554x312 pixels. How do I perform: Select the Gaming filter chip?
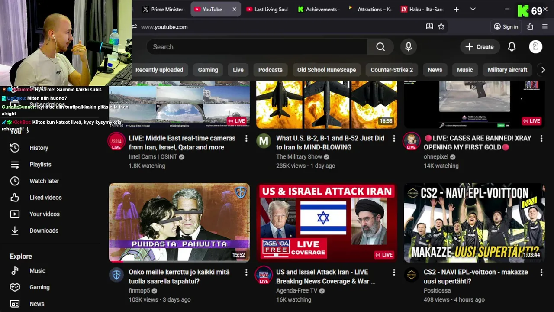point(208,70)
